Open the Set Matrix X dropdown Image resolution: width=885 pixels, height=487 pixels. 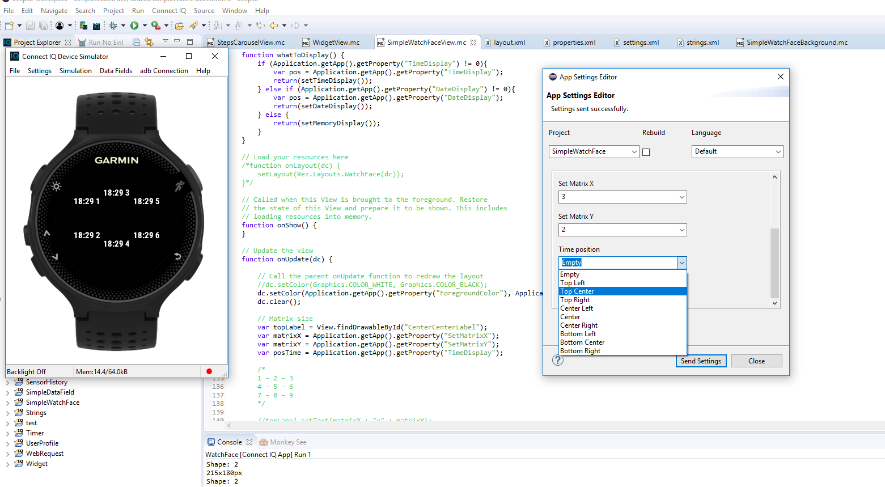pyautogui.click(x=622, y=197)
